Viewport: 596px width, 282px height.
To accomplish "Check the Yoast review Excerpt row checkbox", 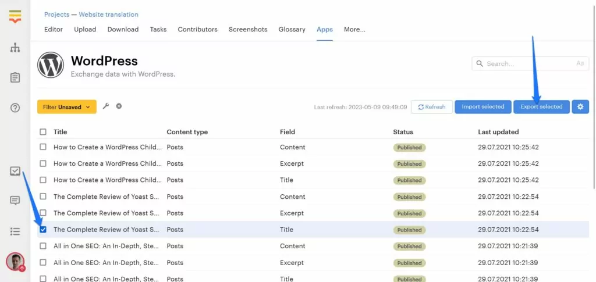I will [43, 213].
